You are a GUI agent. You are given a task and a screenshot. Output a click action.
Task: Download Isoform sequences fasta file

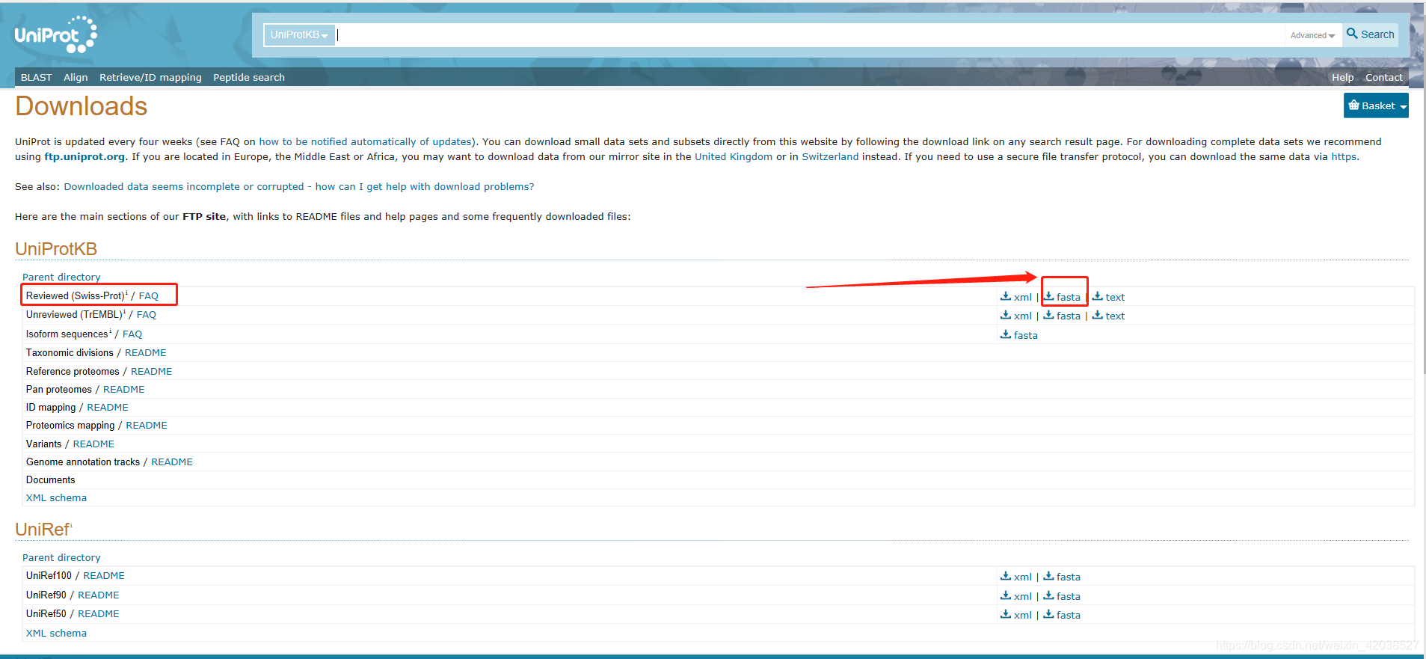[1019, 335]
